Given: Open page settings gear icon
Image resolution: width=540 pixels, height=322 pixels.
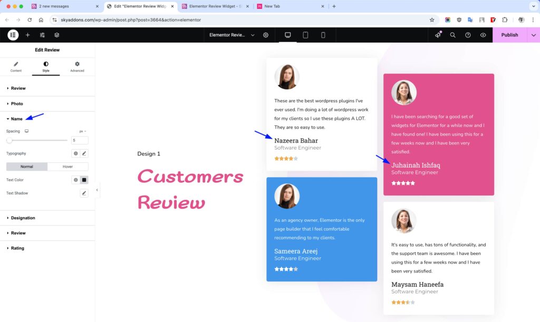Looking at the screenshot, I should pyautogui.click(x=266, y=35).
